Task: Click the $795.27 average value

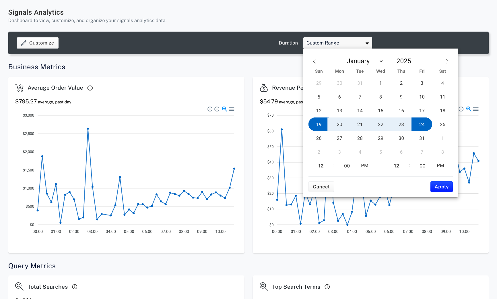Action: point(26,101)
